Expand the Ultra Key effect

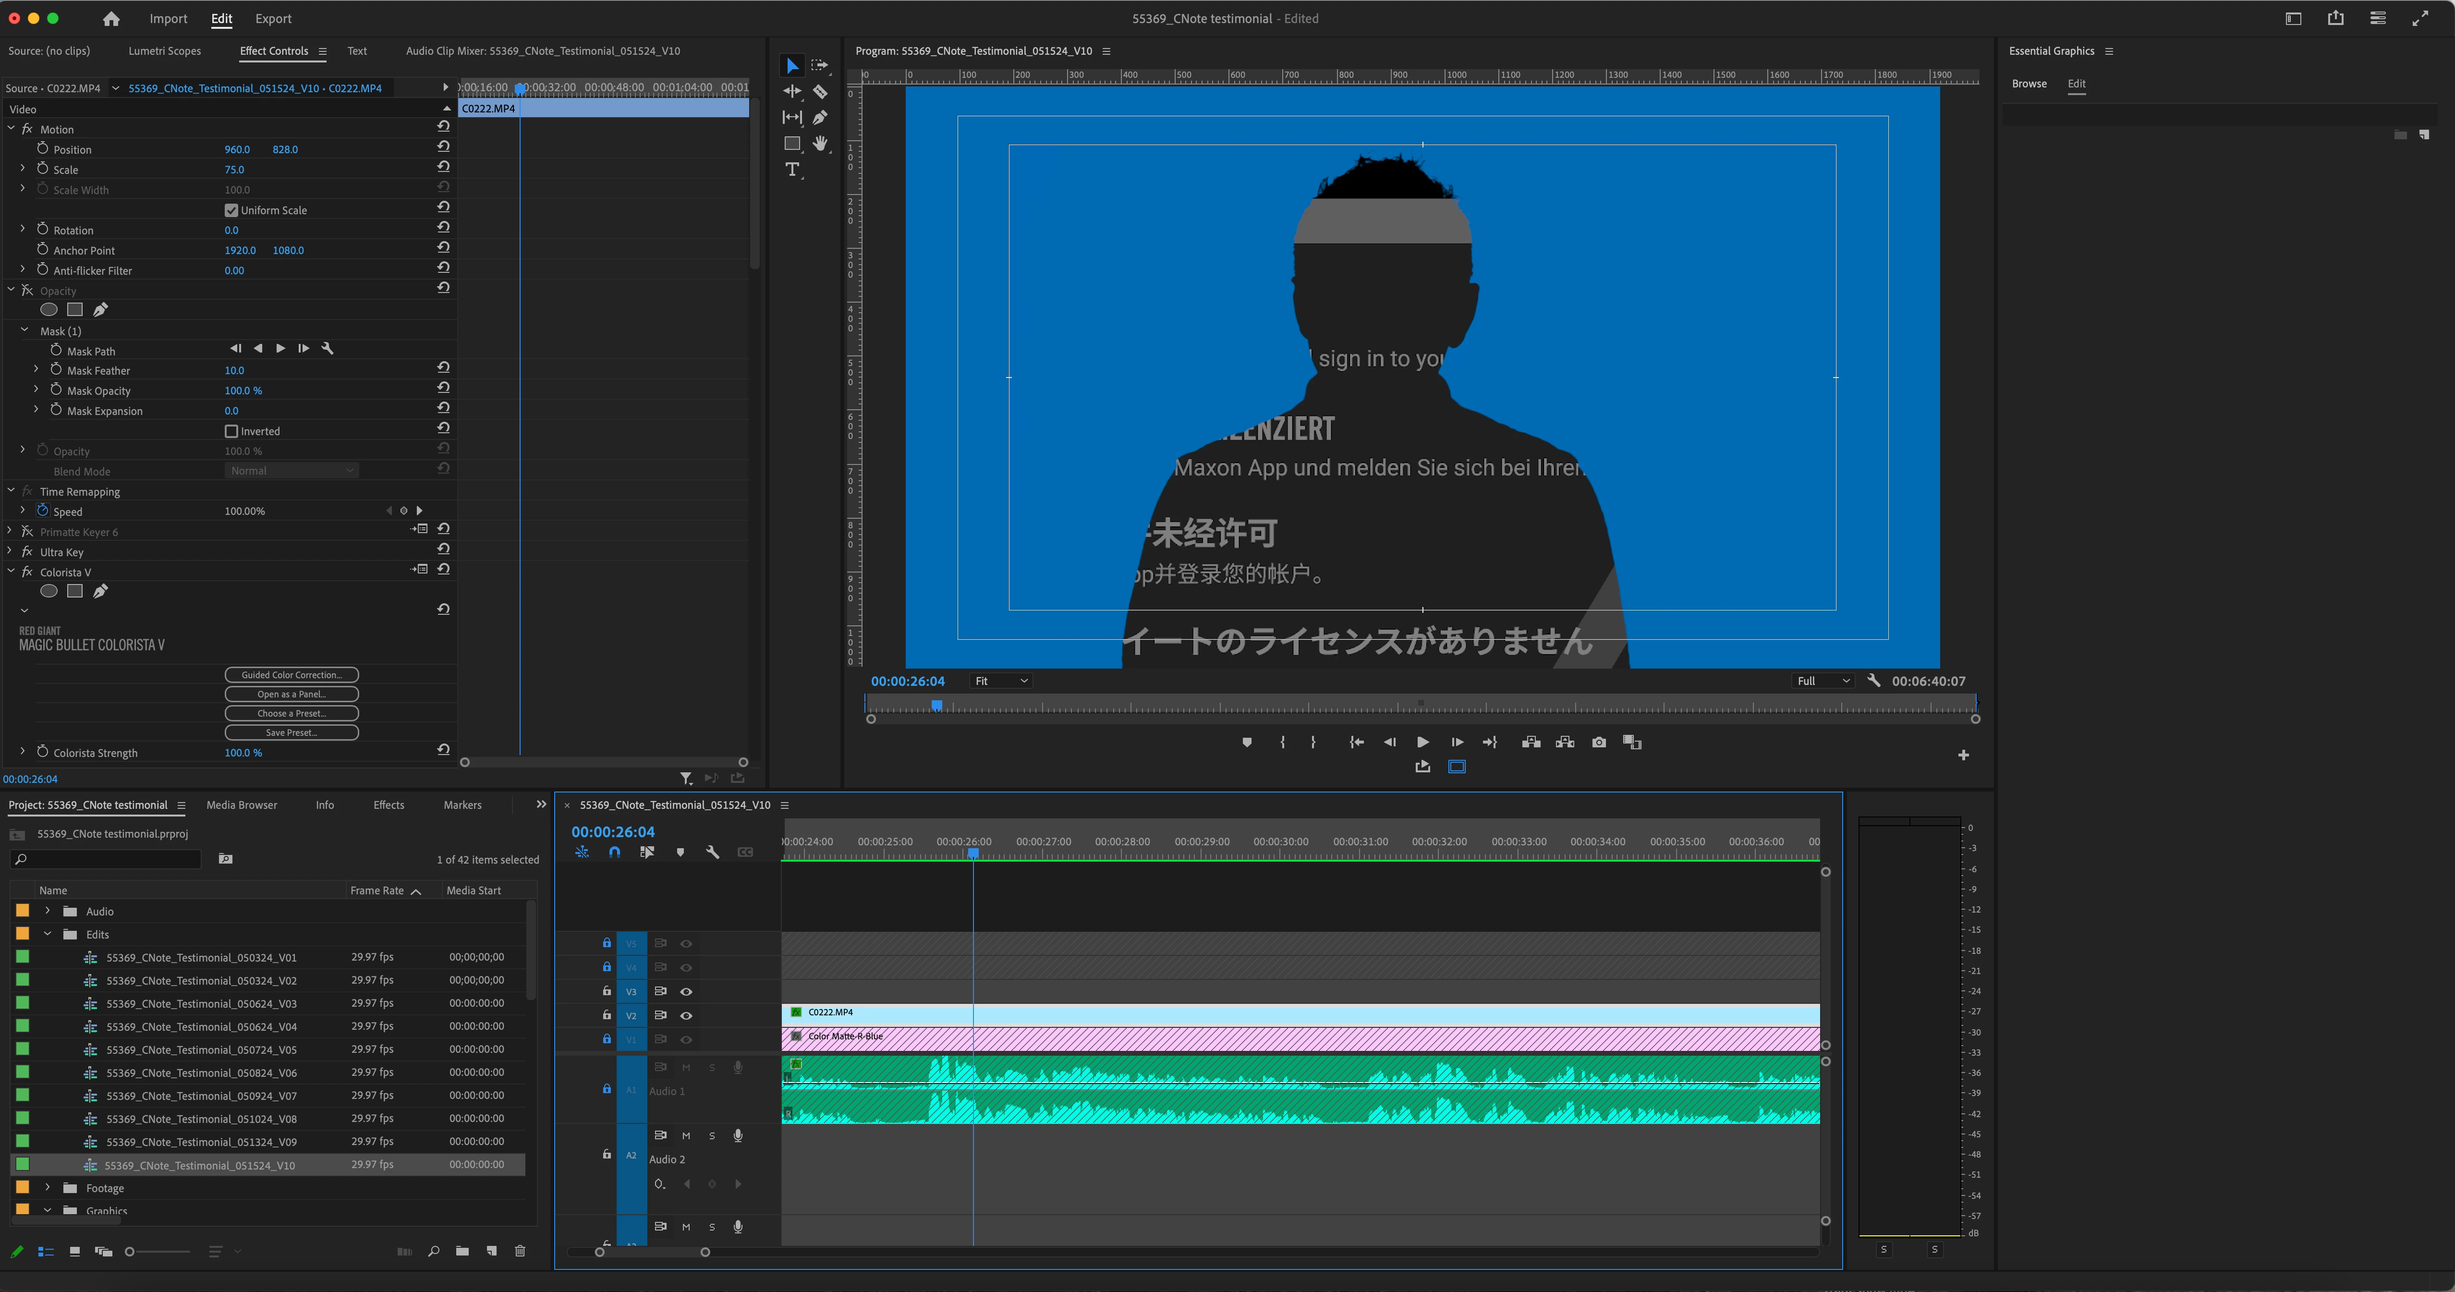(11, 552)
